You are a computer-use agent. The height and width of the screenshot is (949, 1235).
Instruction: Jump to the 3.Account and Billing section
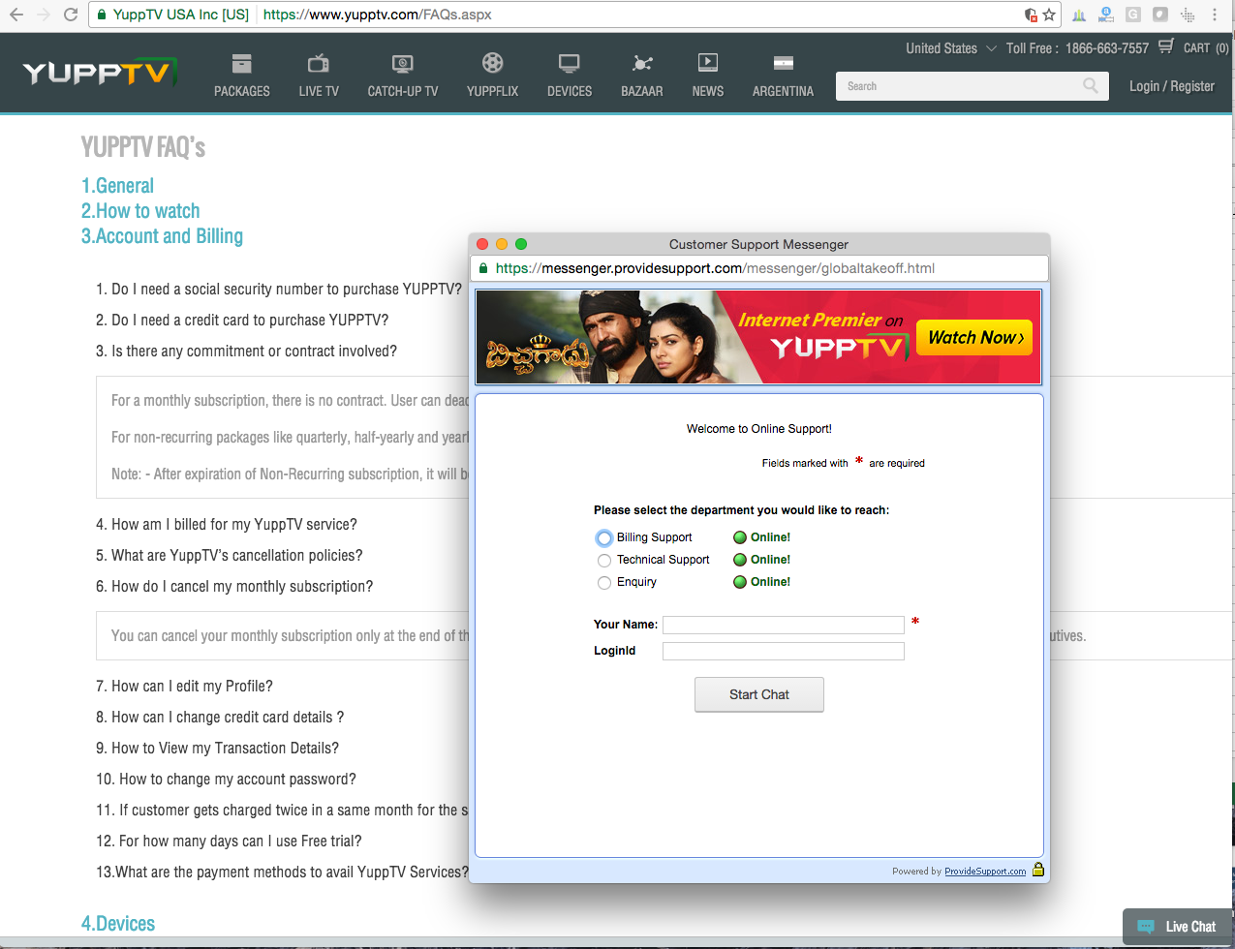162,236
